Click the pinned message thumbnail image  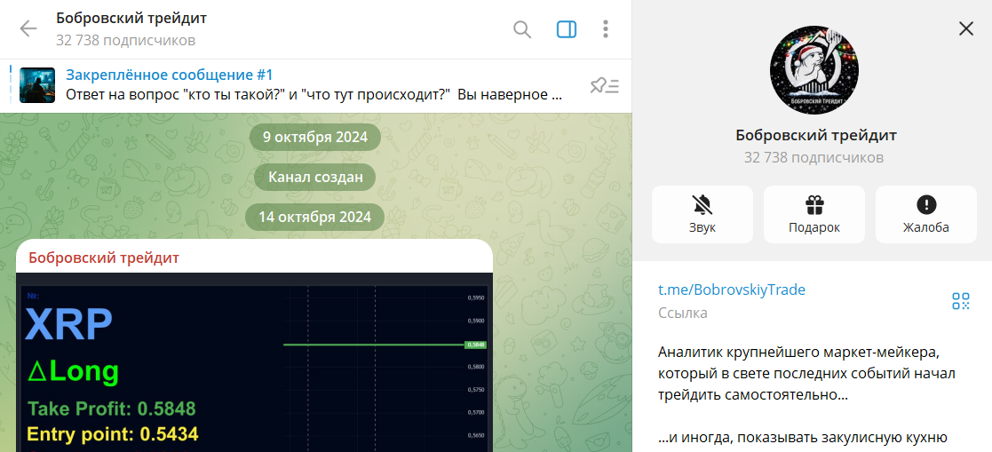[x=37, y=85]
